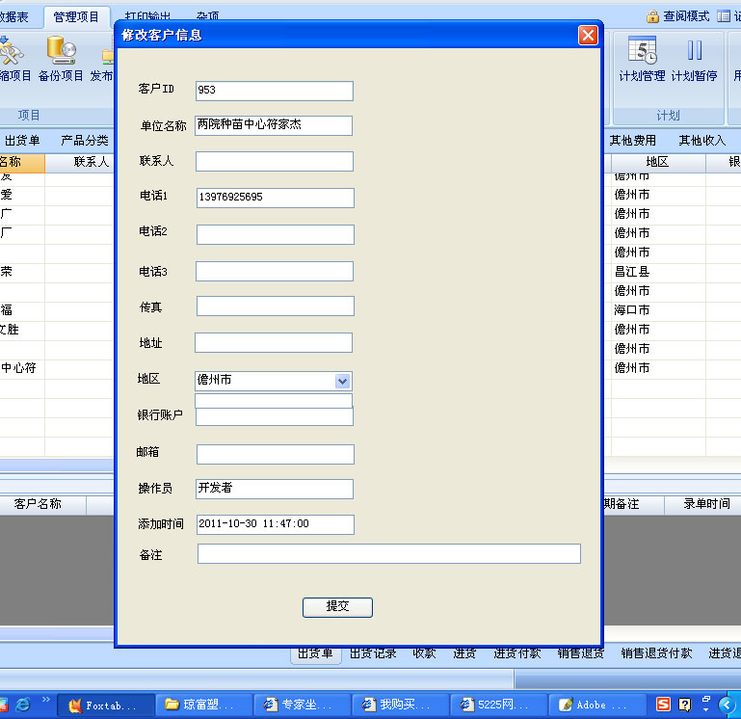Select the 添加时间 timestamp field
741x719 pixels.
[x=275, y=524]
